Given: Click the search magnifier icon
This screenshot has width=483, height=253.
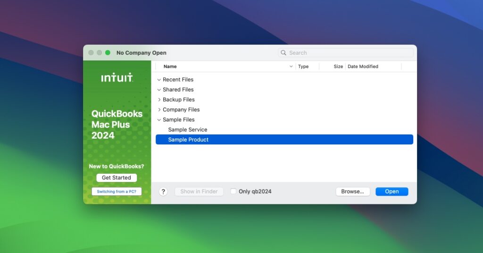Looking at the screenshot, I should click(283, 53).
